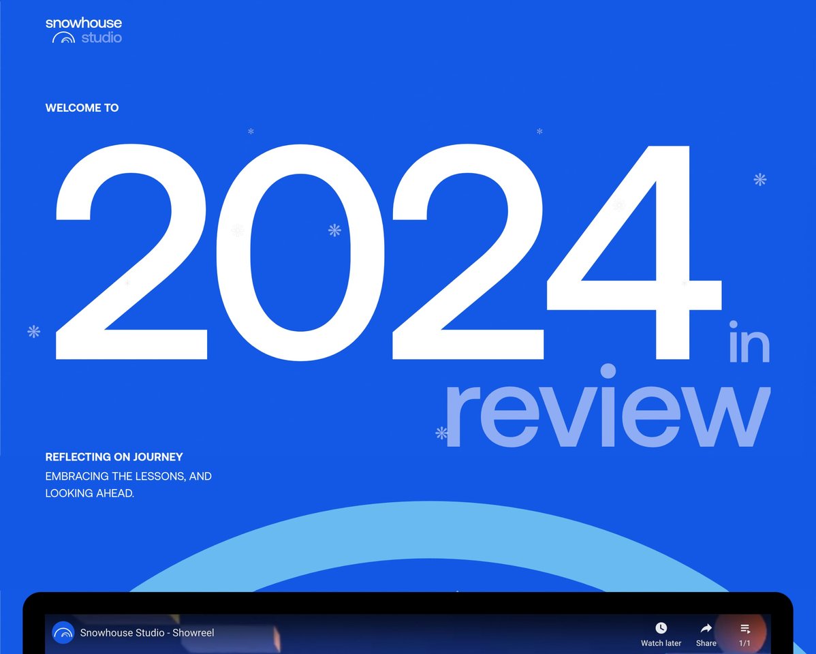This screenshot has width=816, height=654.
Task: Open the Snowhouse Studio - Showreel title link
Action: click(x=147, y=633)
